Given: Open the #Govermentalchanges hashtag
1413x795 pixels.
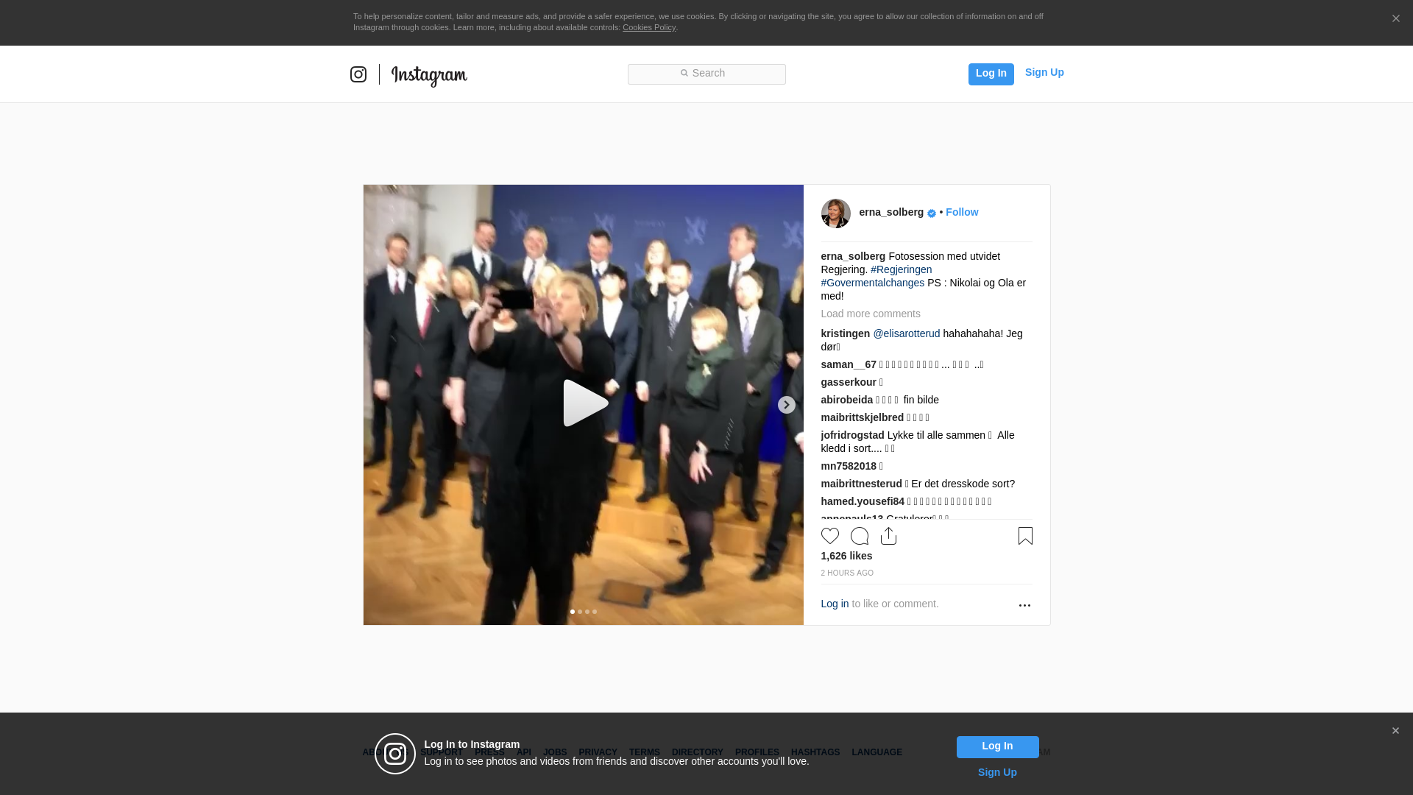Looking at the screenshot, I should (873, 283).
